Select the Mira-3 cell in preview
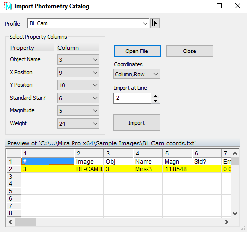 coord(148,169)
